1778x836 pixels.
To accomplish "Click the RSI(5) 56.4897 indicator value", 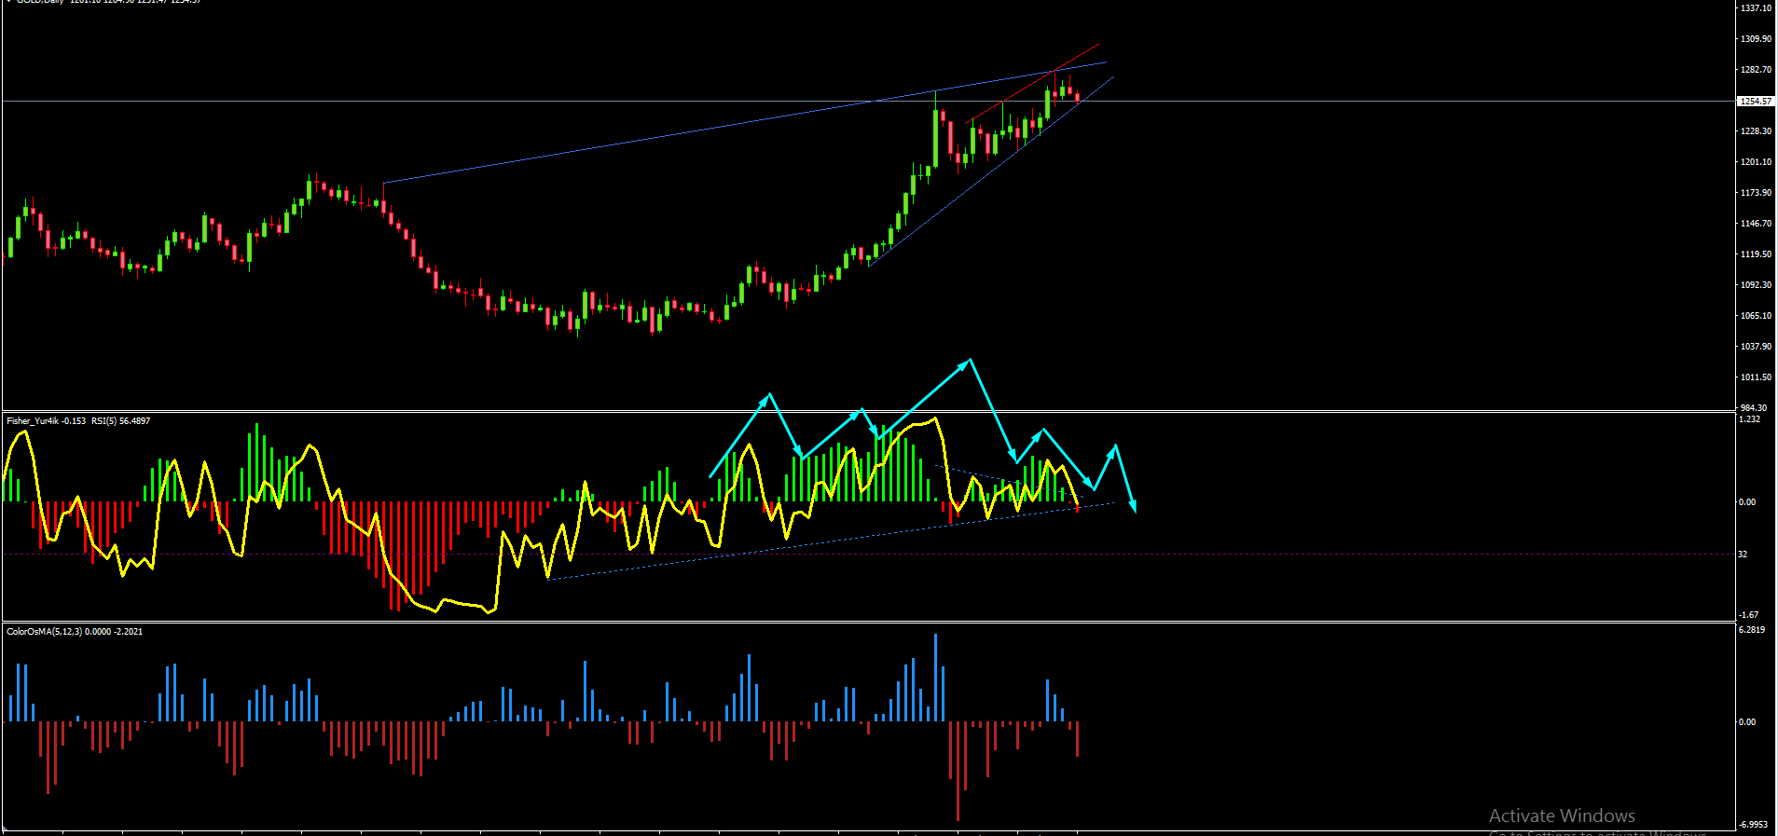I will [120, 421].
